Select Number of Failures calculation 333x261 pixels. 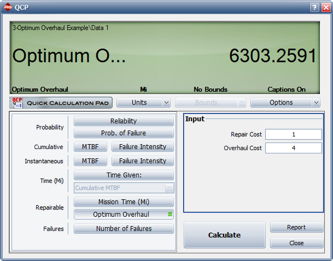124,228
